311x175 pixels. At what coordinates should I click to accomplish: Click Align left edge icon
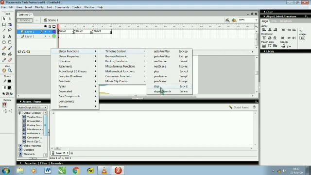pos(264,30)
